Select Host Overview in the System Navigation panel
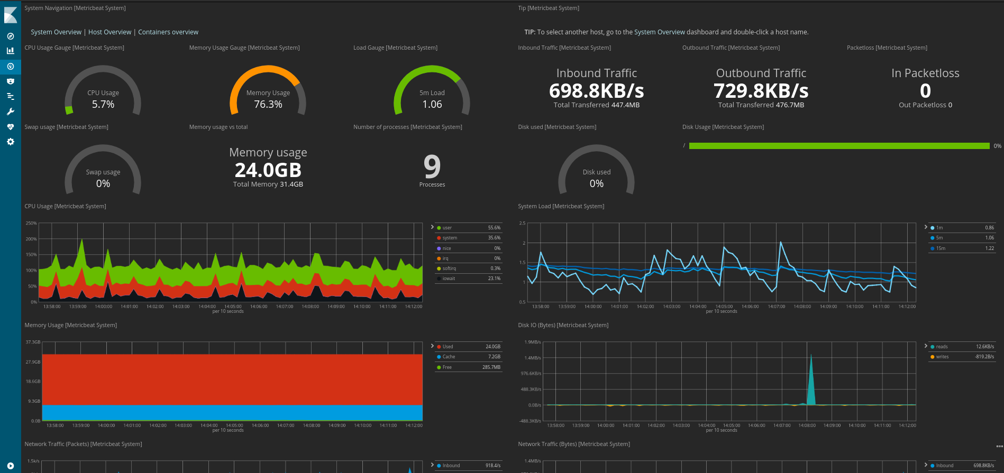Image resolution: width=1004 pixels, height=473 pixels. [109, 32]
